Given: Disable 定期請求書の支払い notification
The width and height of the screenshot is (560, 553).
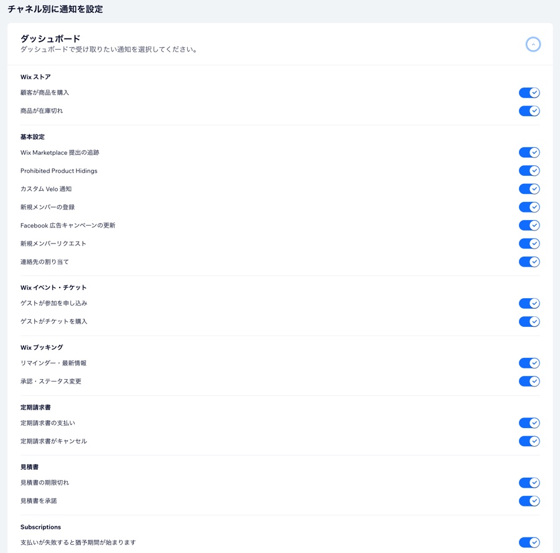Looking at the screenshot, I should point(530,423).
